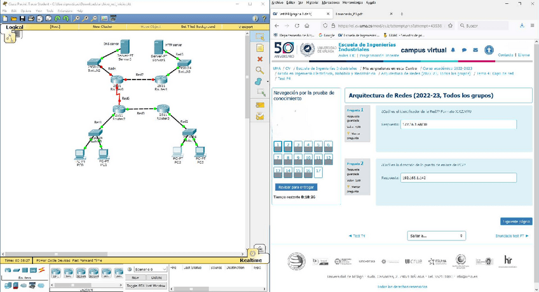Open the Draw shape tool dropdown arrow
The width and height of the screenshot is (539, 292).
266,81
